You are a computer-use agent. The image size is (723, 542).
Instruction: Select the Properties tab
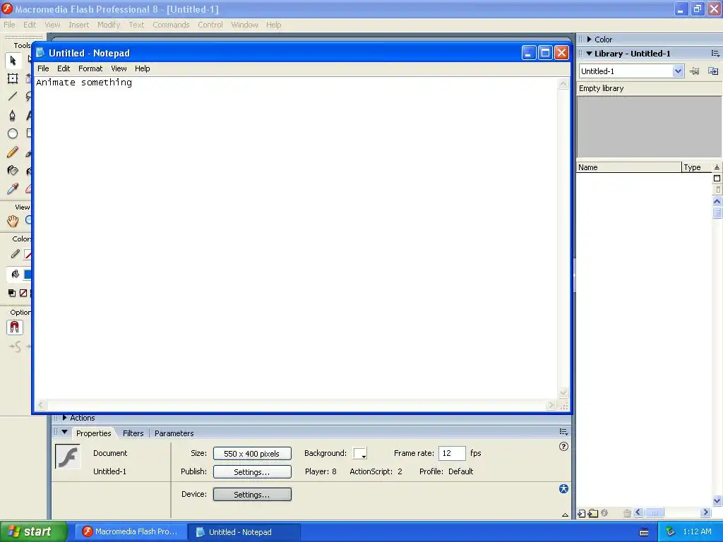tap(94, 433)
